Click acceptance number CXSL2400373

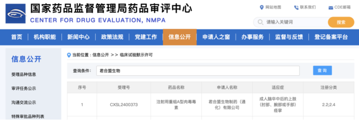pyautogui.click(x=124, y=105)
